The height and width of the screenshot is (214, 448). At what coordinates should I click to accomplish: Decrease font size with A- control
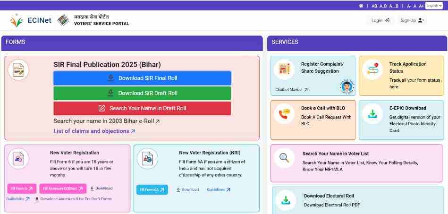(x=408, y=6)
